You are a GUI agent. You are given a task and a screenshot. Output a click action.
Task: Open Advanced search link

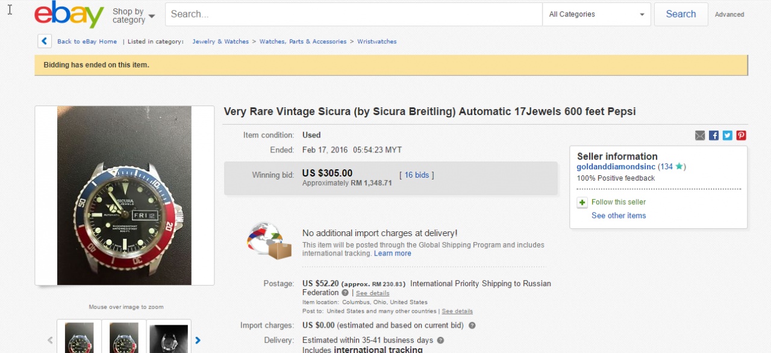729,14
